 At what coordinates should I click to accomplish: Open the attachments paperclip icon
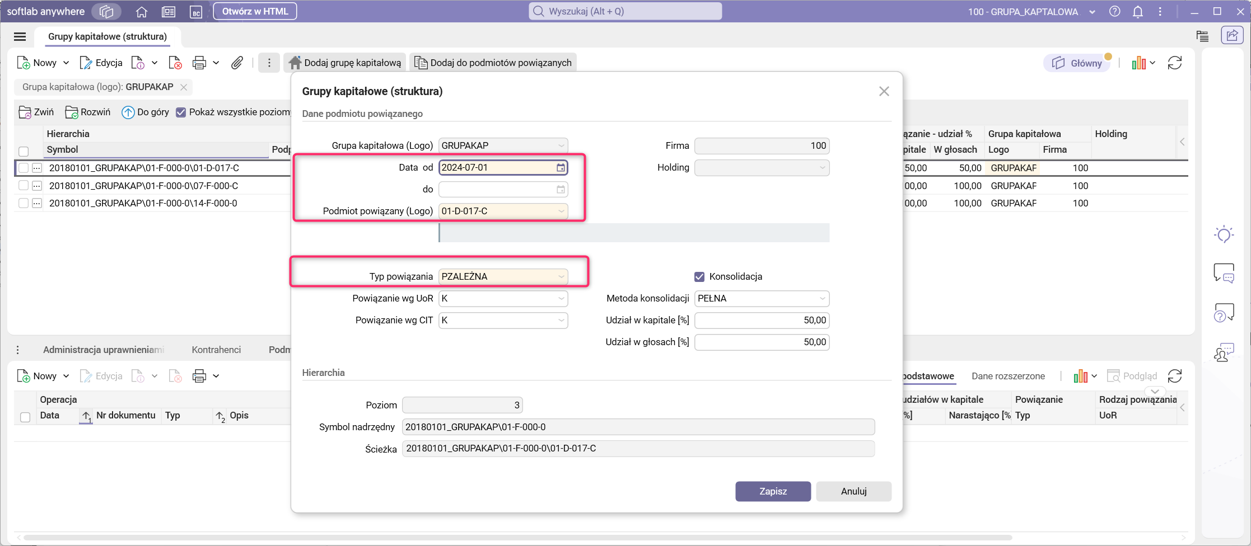click(x=237, y=63)
